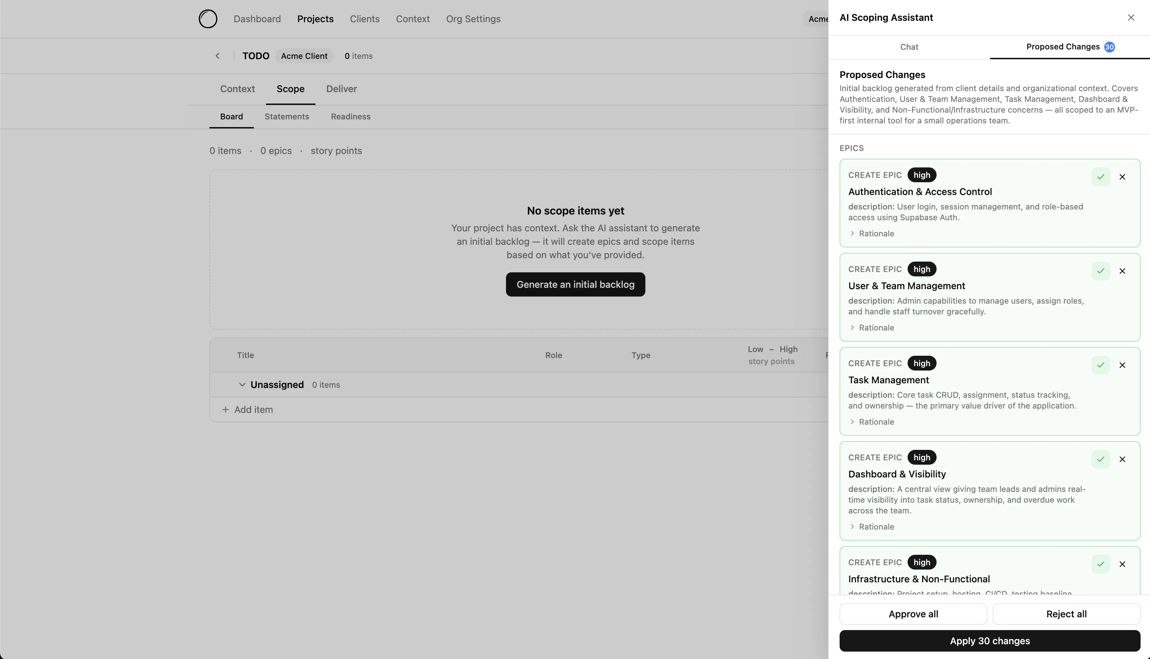The image size is (1150, 659).
Task: Reject the Authentication & Access Control epic
Action: tap(1122, 177)
